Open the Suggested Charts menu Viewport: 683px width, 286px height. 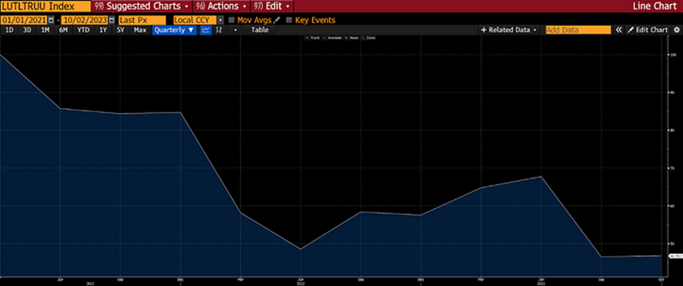(141, 6)
